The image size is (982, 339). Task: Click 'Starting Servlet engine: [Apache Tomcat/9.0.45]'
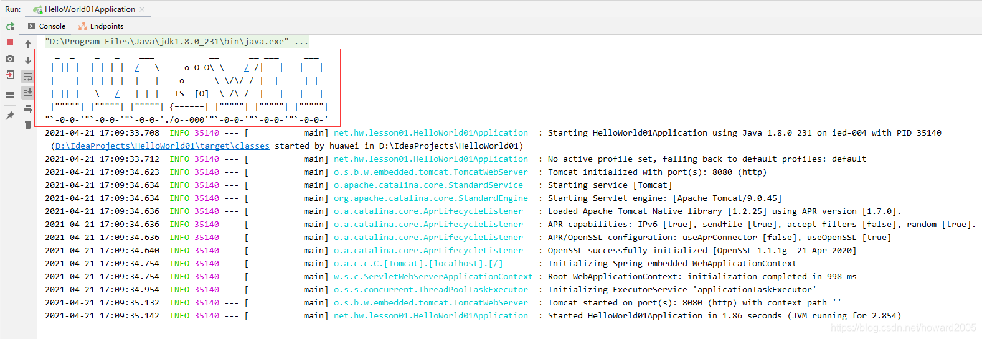665,198
